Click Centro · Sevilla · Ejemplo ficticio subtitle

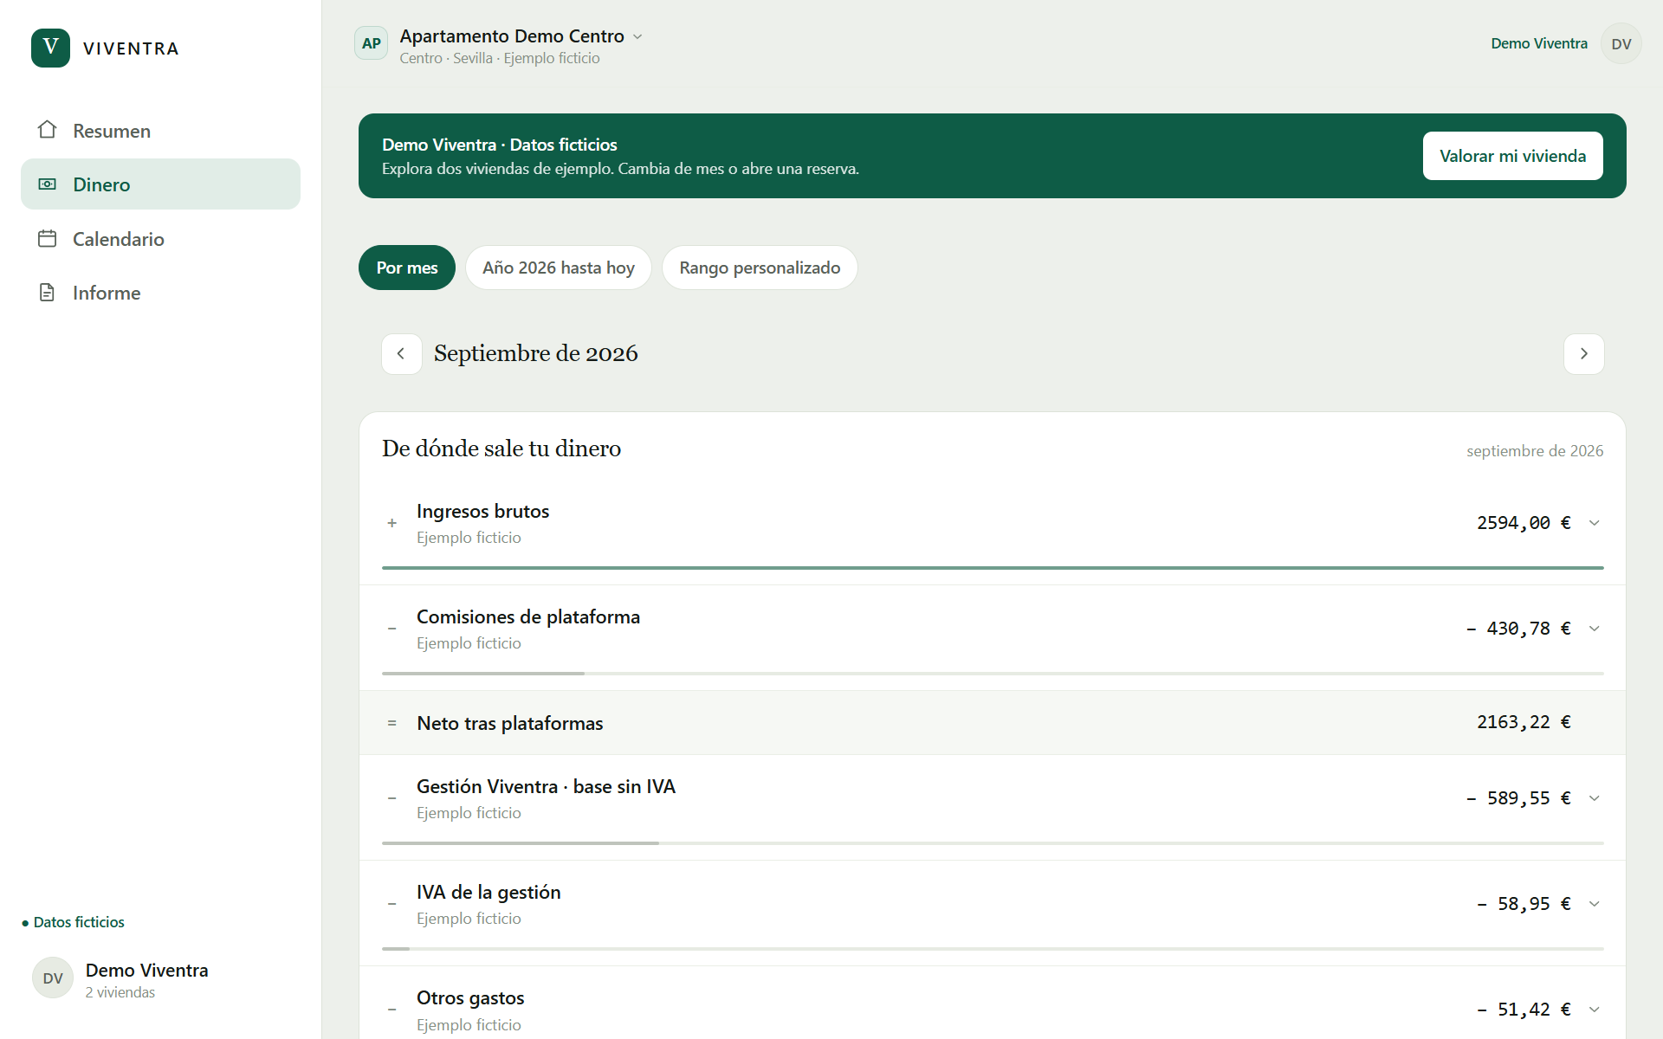tap(500, 58)
